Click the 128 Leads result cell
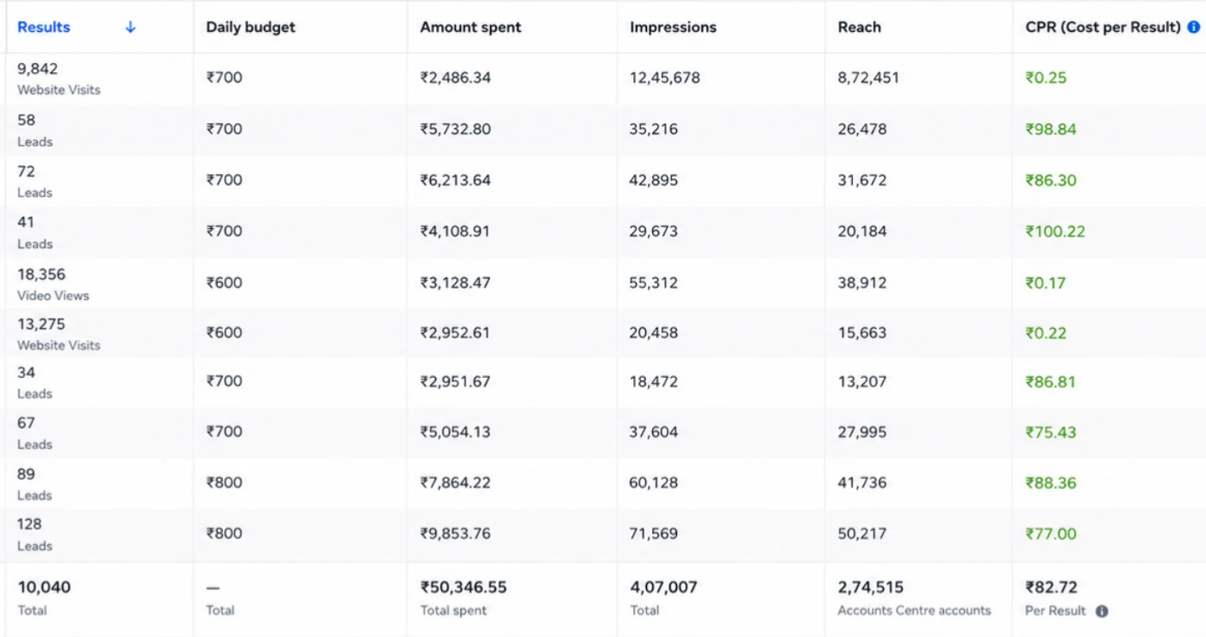 [x=34, y=534]
